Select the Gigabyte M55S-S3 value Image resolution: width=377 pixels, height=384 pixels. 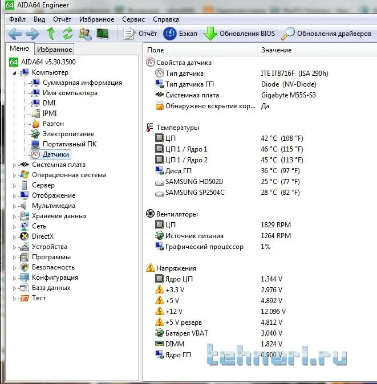click(288, 95)
